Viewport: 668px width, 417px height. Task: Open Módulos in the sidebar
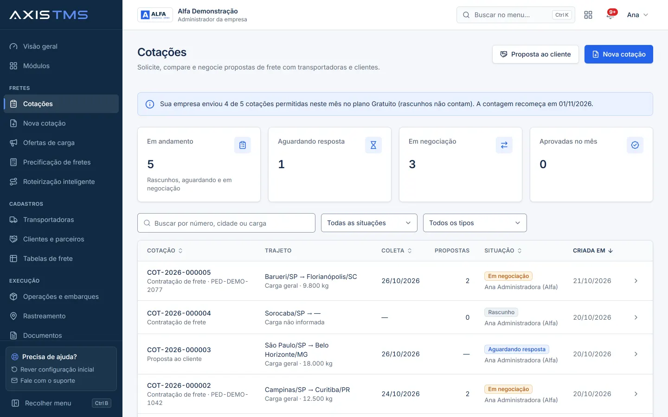[x=61, y=66]
